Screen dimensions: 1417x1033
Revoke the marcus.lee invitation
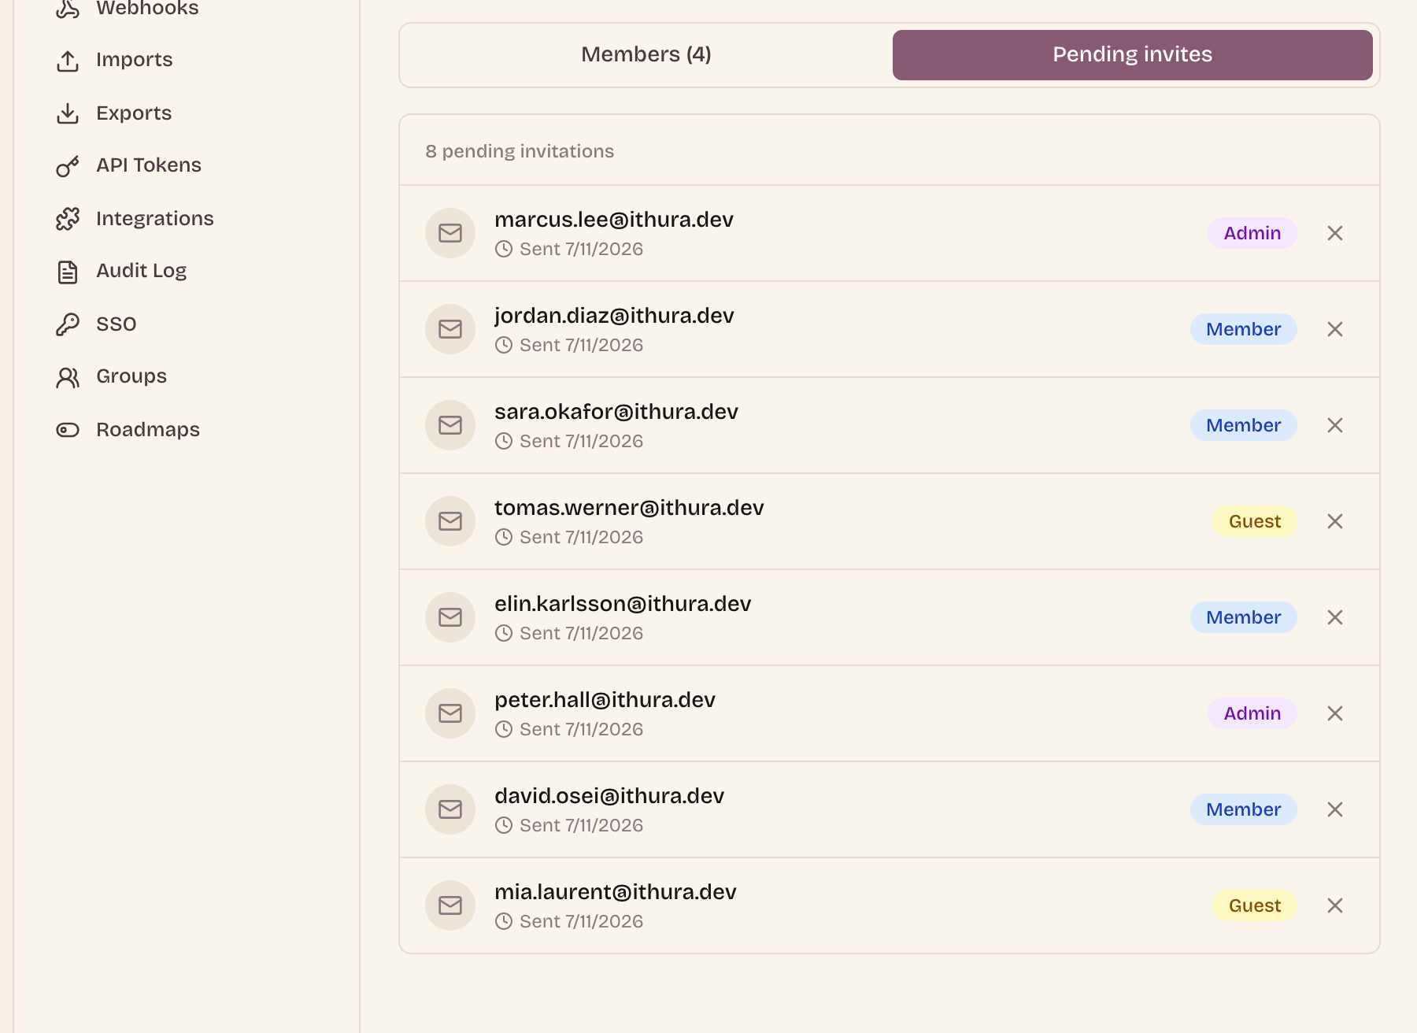(x=1335, y=233)
